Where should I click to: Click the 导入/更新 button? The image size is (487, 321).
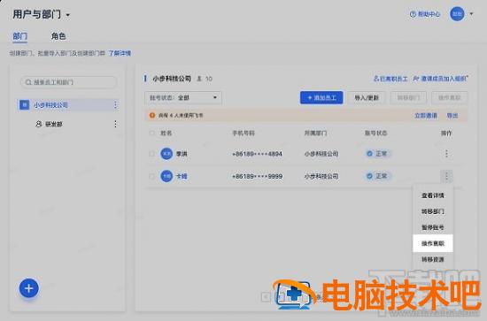click(x=367, y=97)
